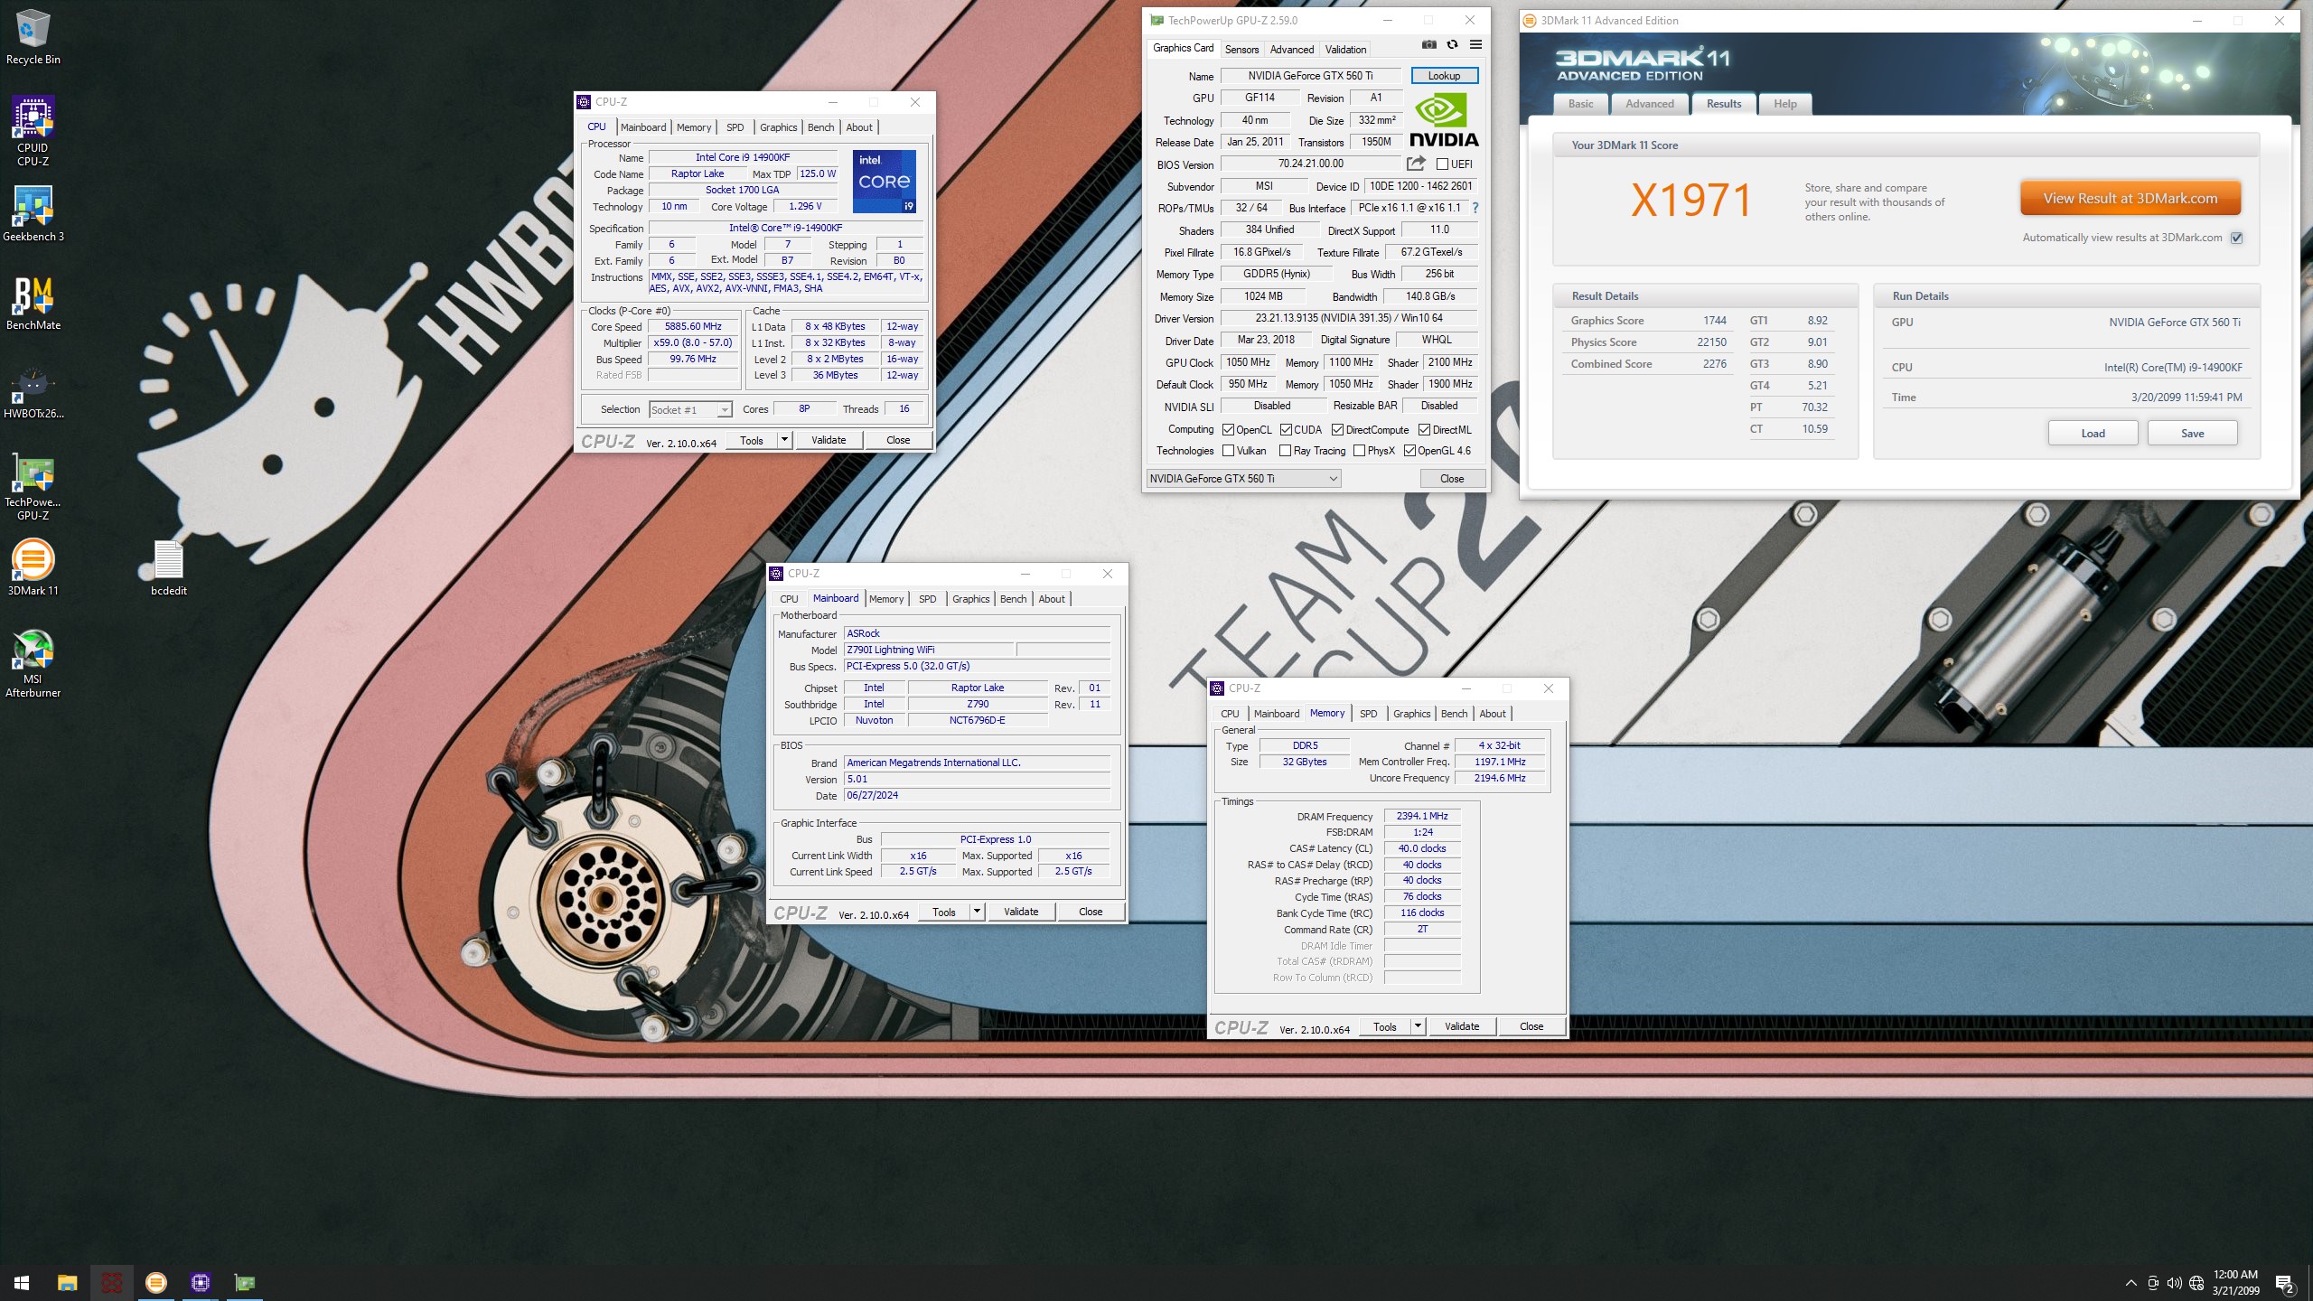Expand Tools arrow in CPU-Z Memory window
This screenshot has height=1301, width=2313.
(x=1418, y=1026)
